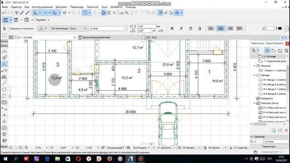Screen dimensions: 290x163
Task: Open the Документ menu
Action: [x=61, y=7]
